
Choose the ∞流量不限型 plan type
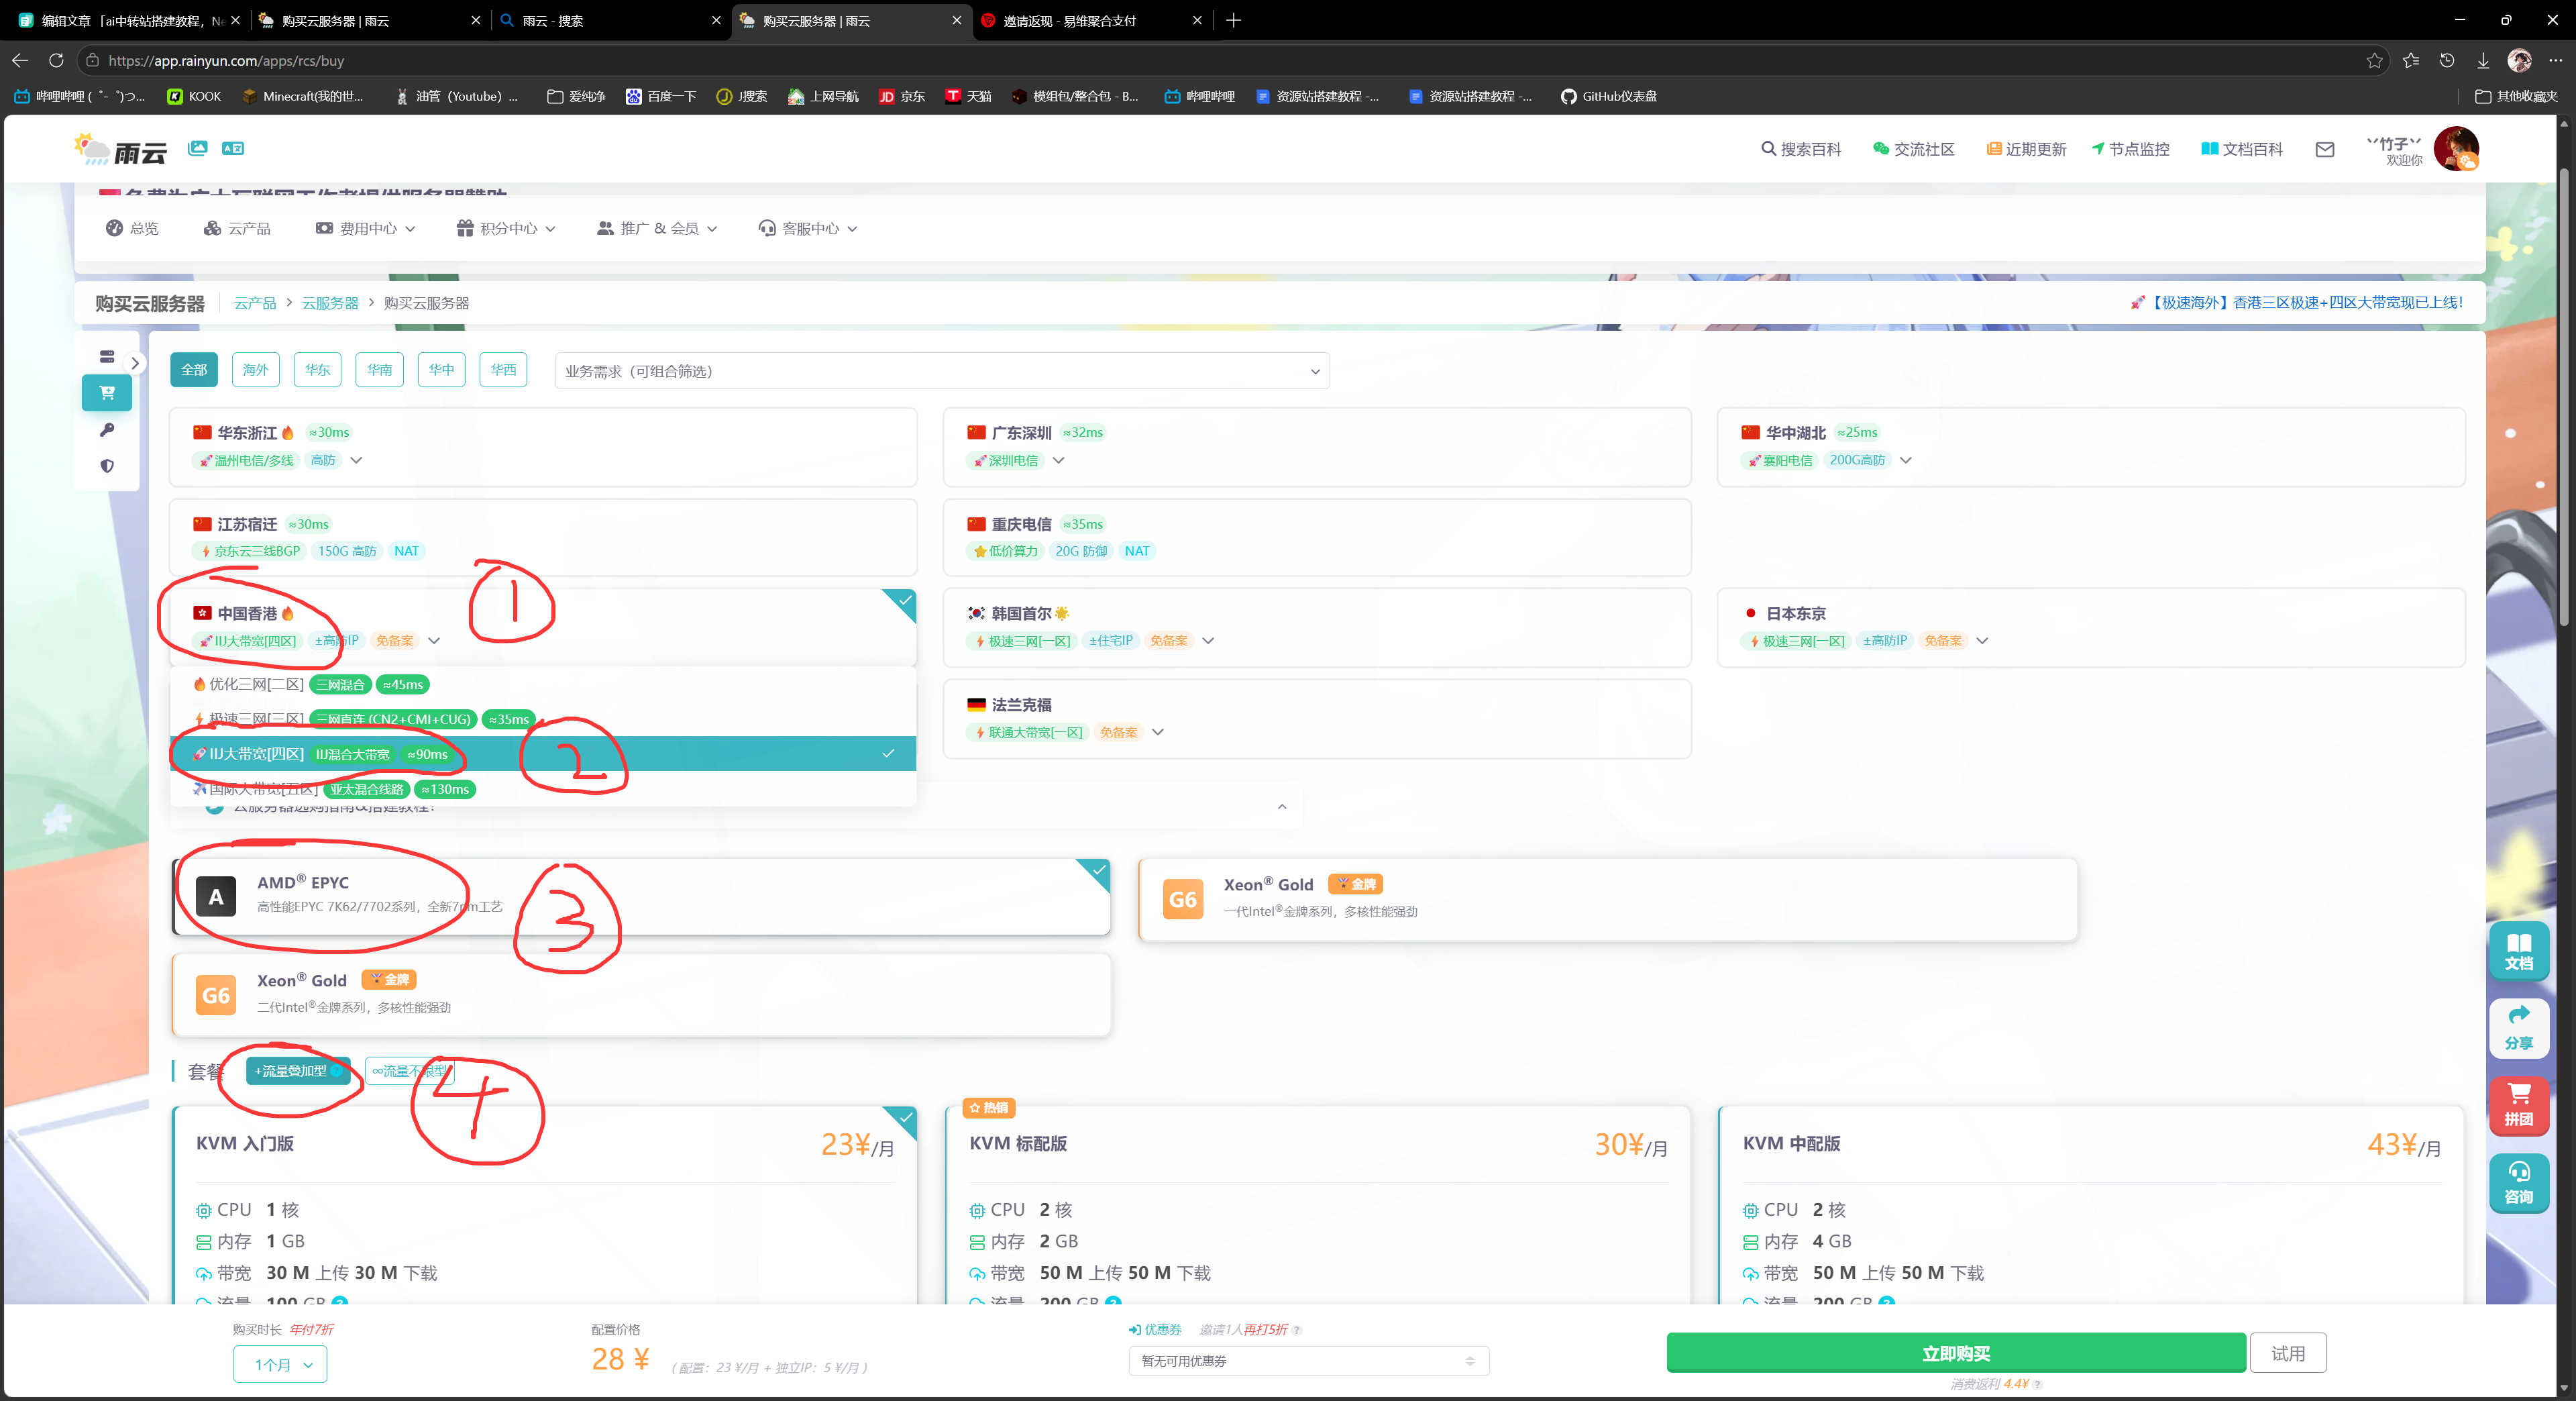click(410, 1071)
